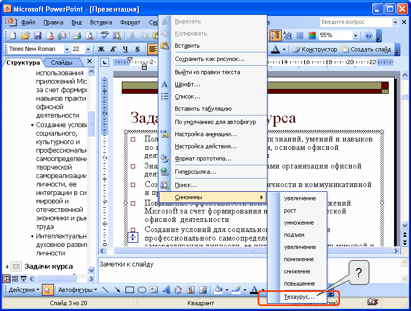
Task: Toggle text Shadow (S) formatting
Action: pos(137,49)
